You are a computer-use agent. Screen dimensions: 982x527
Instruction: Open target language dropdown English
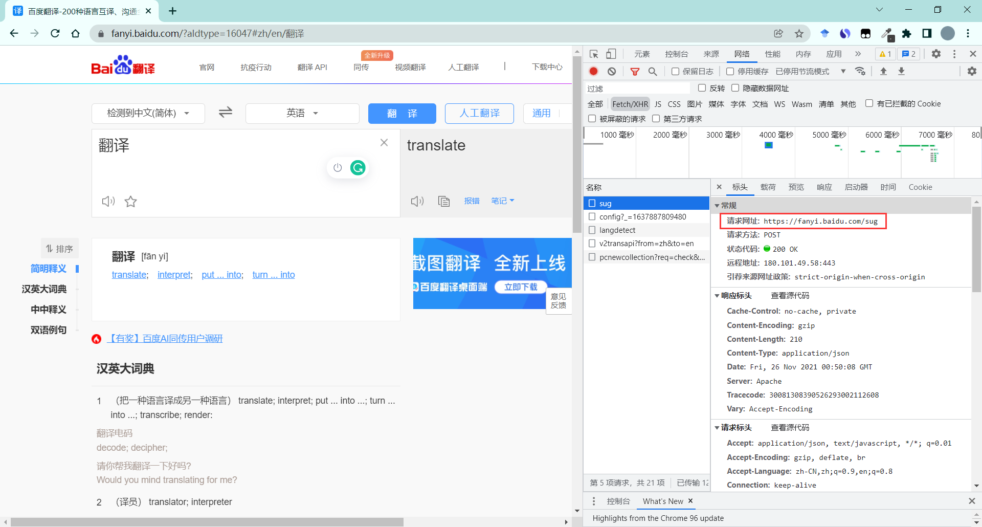(302, 113)
